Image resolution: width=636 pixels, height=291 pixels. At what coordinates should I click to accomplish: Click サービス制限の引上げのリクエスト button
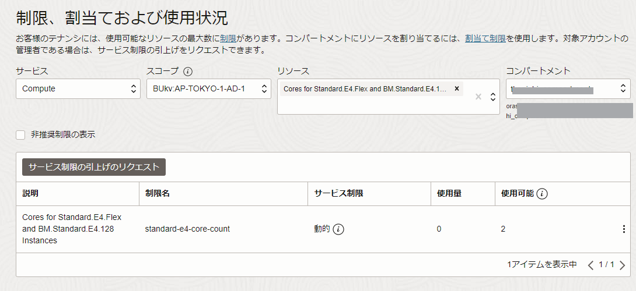pyautogui.click(x=94, y=167)
